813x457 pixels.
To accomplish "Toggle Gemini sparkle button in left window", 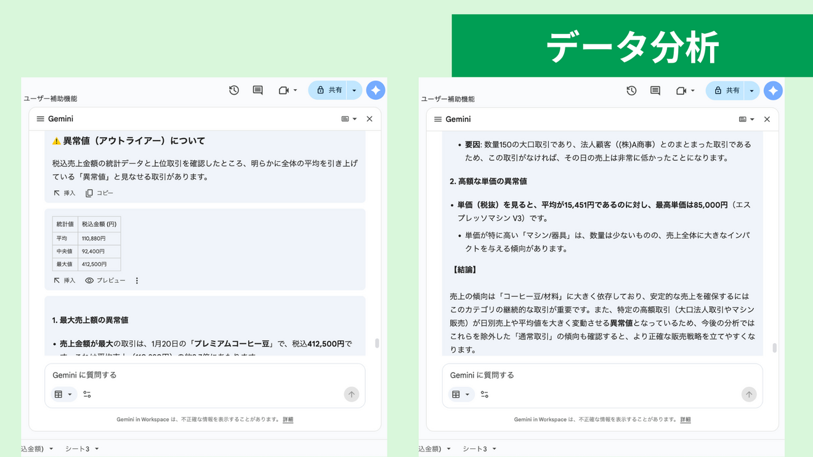I will coord(376,90).
